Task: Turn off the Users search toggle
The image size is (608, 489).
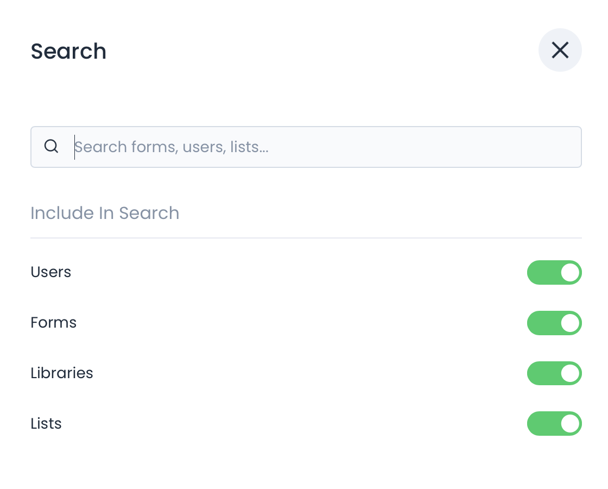Action: tap(554, 272)
